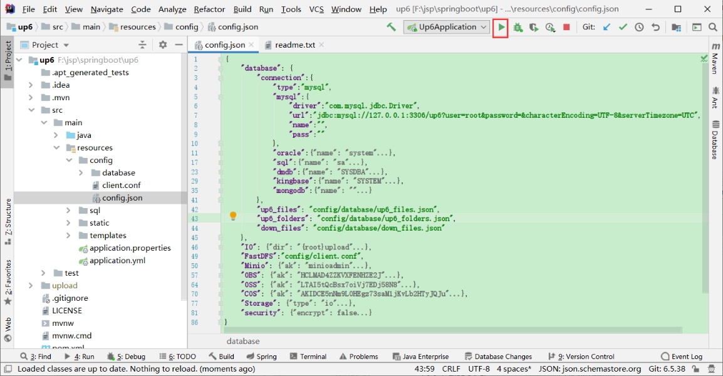Open the Terminal tool button
This screenshot has height=376, width=723.
tap(308, 357)
